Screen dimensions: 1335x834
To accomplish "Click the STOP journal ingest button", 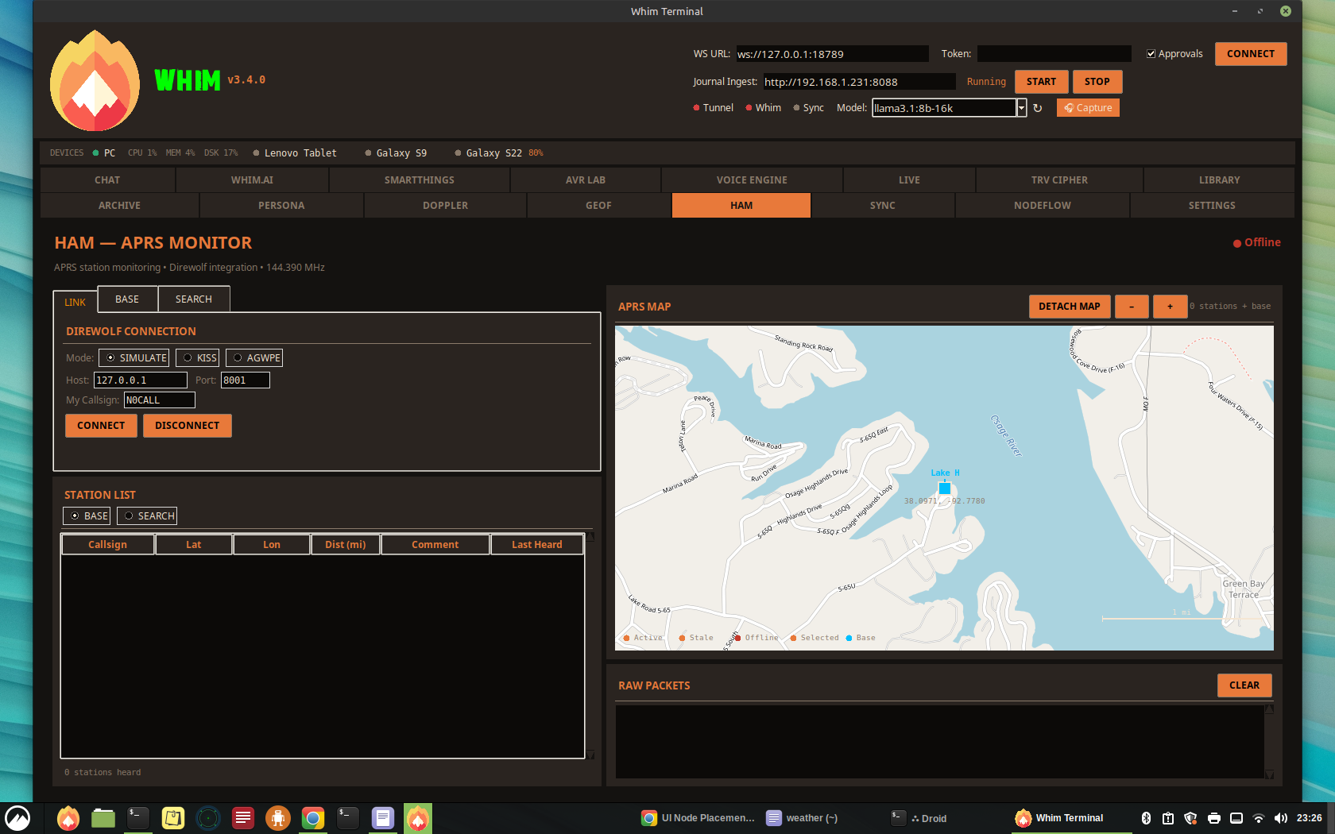I will tap(1097, 82).
